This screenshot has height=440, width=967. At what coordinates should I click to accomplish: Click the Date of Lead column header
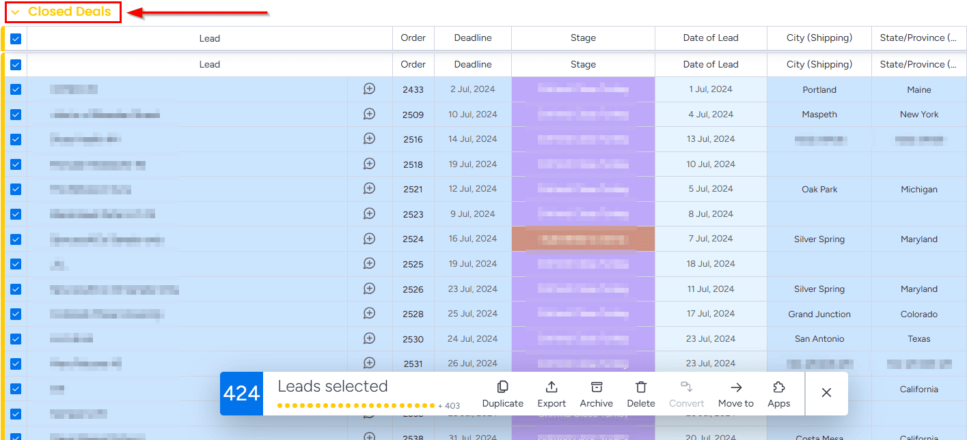[711, 38]
